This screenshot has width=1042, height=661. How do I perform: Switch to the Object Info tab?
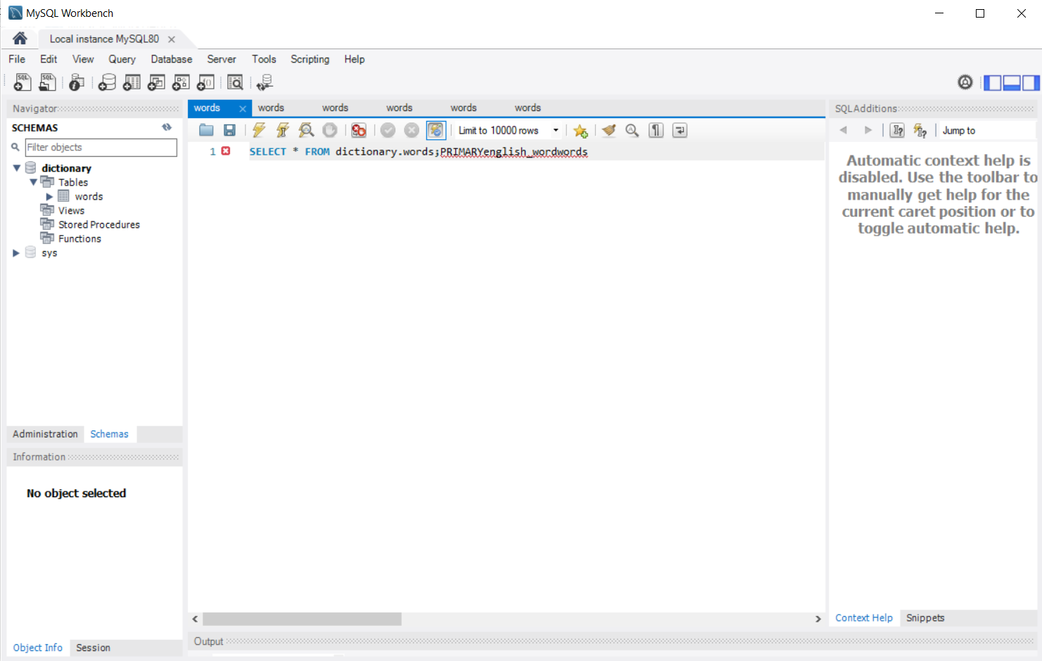click(x=37, y=648)
